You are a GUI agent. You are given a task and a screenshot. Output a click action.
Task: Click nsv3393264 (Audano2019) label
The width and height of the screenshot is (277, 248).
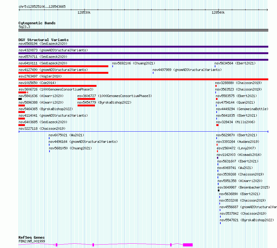[x=238, y=142]
